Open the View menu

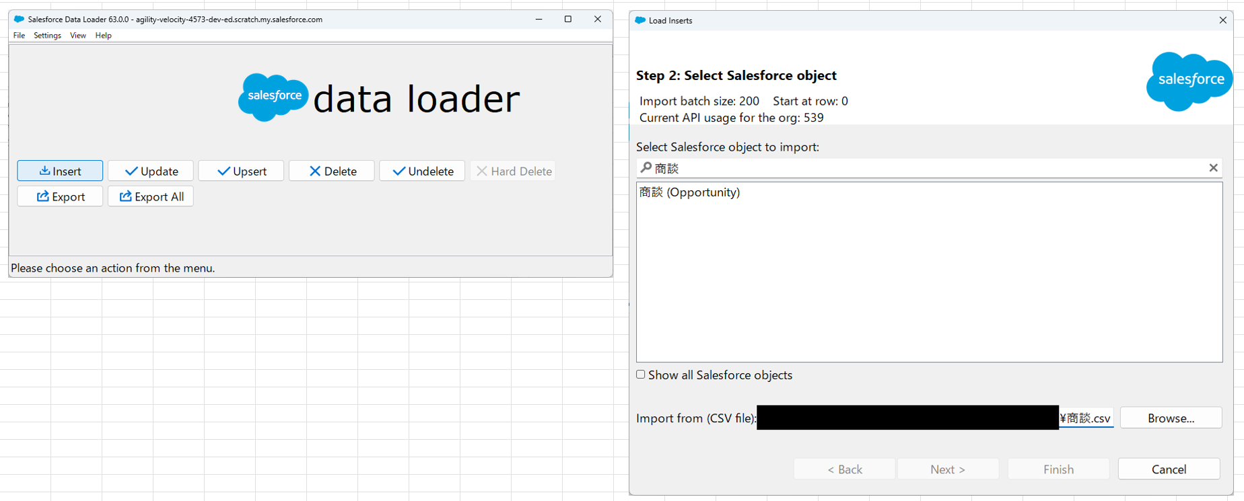pos(78,36)
